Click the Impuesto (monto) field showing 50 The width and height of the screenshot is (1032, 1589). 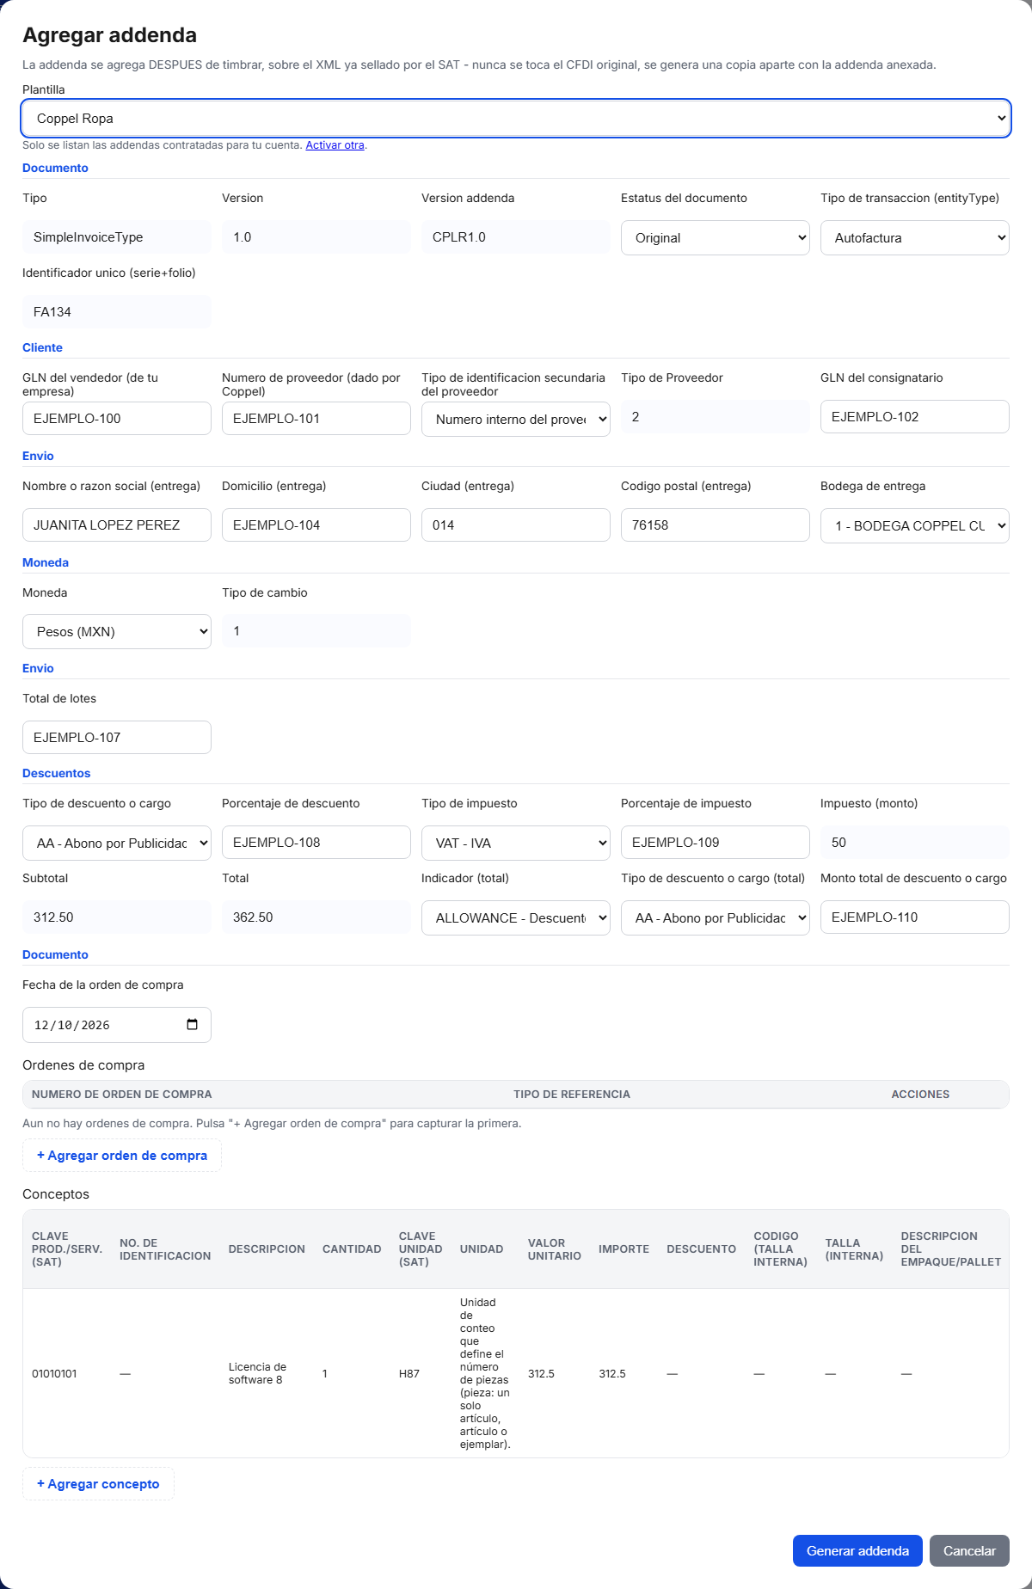(x=915, y=843)
